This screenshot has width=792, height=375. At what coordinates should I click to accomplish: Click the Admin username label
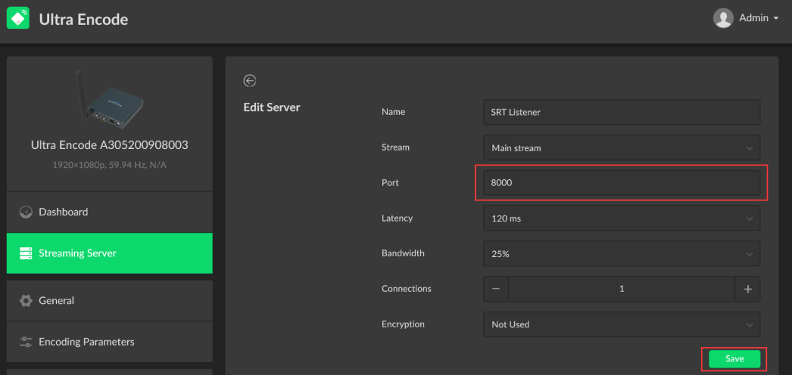pos(754,18)
